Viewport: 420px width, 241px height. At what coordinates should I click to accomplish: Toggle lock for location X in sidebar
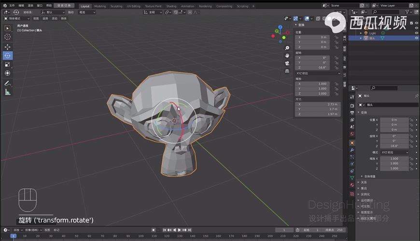336,37
